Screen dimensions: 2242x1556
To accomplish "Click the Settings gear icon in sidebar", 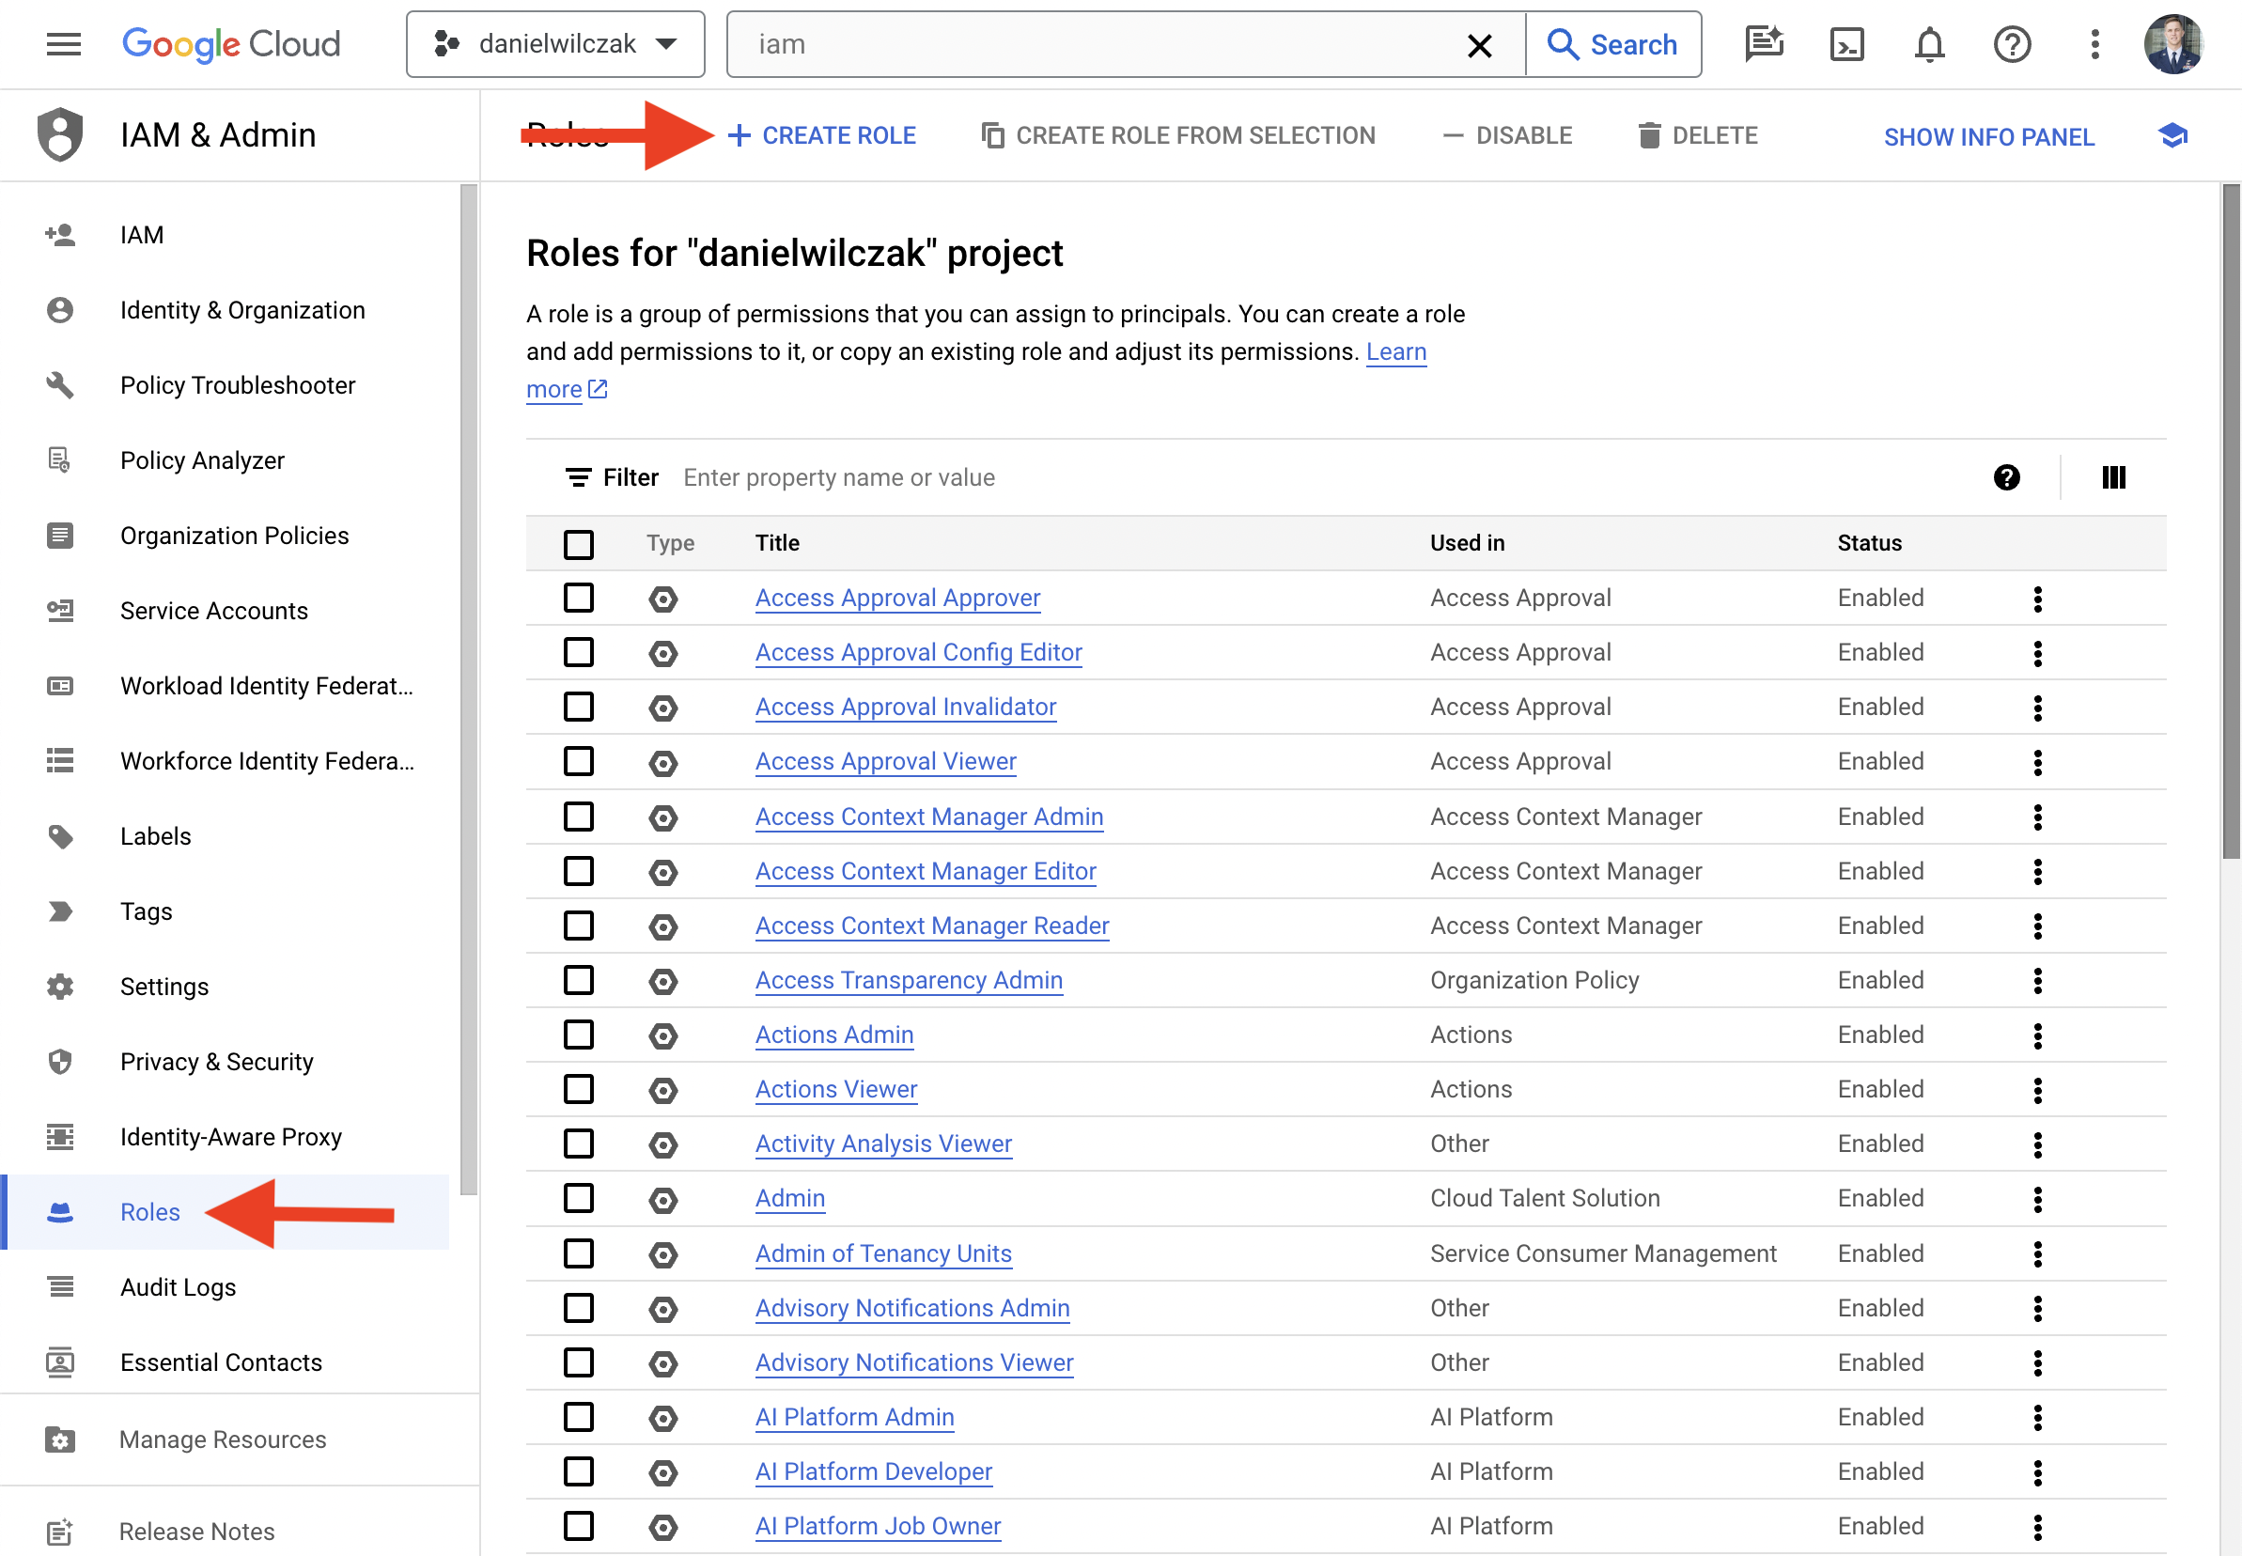I will pyautogui.click(x=60, y=986).
